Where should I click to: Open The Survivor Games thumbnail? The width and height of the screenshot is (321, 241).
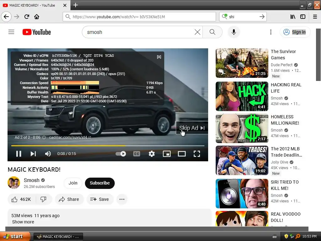(242, 63)
